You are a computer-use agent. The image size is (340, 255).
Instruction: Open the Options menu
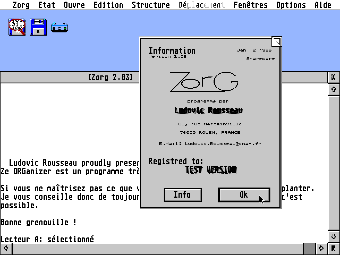click(x=291, y=5)
